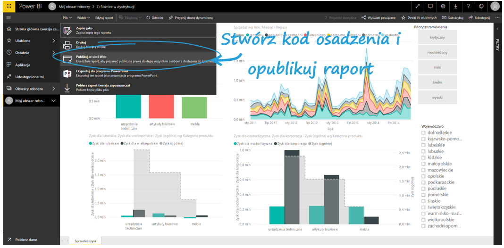Add report to favorites with star icon

(x=416, y=17)
